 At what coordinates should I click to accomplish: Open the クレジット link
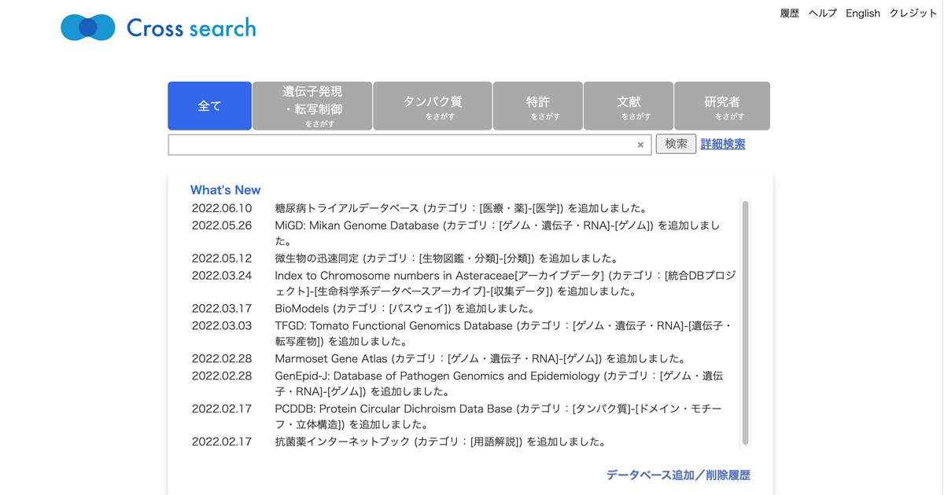click(913, 13)
